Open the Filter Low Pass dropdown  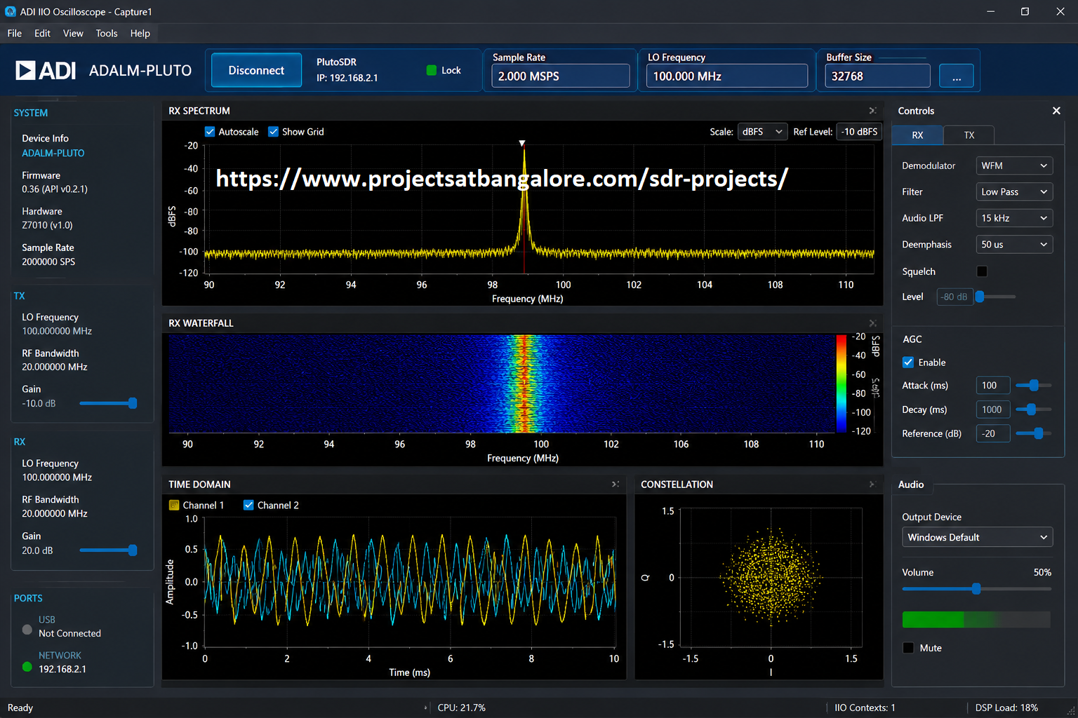coord(1014,192)
